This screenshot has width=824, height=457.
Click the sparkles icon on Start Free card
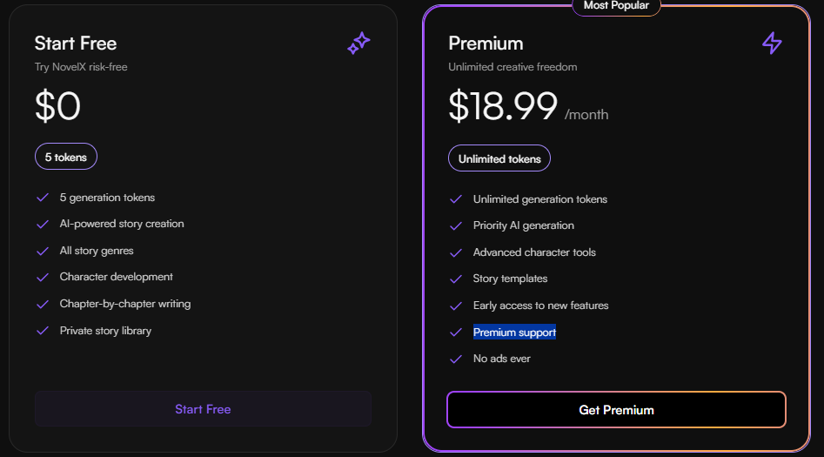click(359, 44)
